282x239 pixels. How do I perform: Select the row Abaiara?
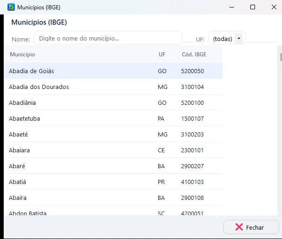(x=113, y=150)
